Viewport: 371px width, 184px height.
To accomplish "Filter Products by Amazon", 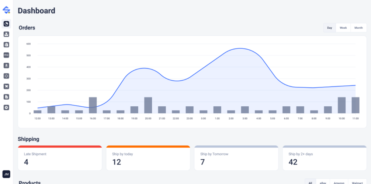I will [339, 183].
